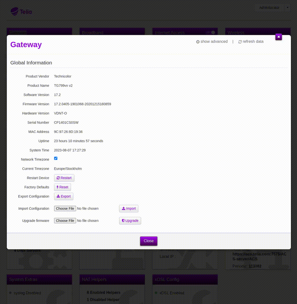Toggle the Internet Access switch
297x304 pixels.
coord(211,33)
